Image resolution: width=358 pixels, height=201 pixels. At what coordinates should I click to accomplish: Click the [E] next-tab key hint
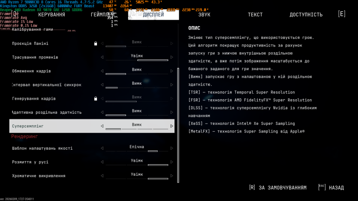(x=342, y=14)
